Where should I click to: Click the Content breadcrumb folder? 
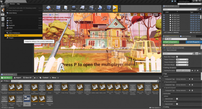[x=45, y=78]
